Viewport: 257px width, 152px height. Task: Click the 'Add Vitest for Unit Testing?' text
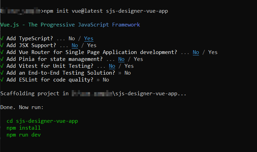coord(50,66)
